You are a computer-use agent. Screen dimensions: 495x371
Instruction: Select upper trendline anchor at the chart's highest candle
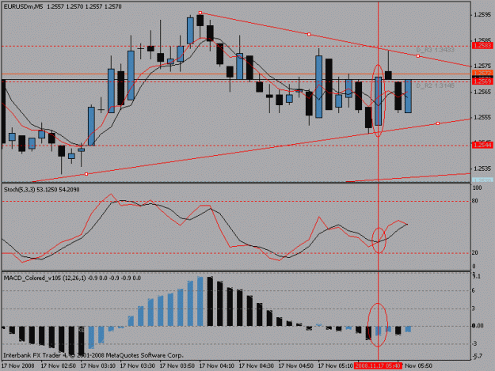(x=200, y=13)
